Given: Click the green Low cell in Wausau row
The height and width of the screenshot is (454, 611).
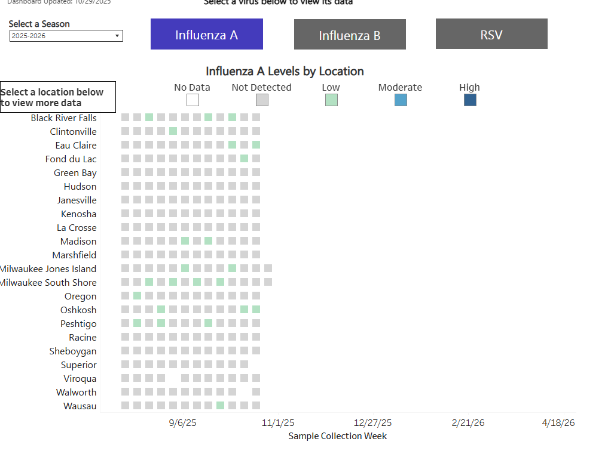Looking at the screenshot, I should coord(220,406).
